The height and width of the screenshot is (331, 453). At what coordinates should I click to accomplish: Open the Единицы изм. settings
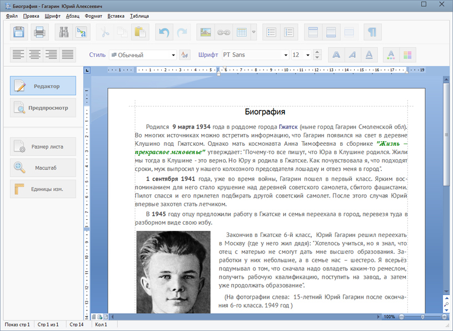click(43, 189)
